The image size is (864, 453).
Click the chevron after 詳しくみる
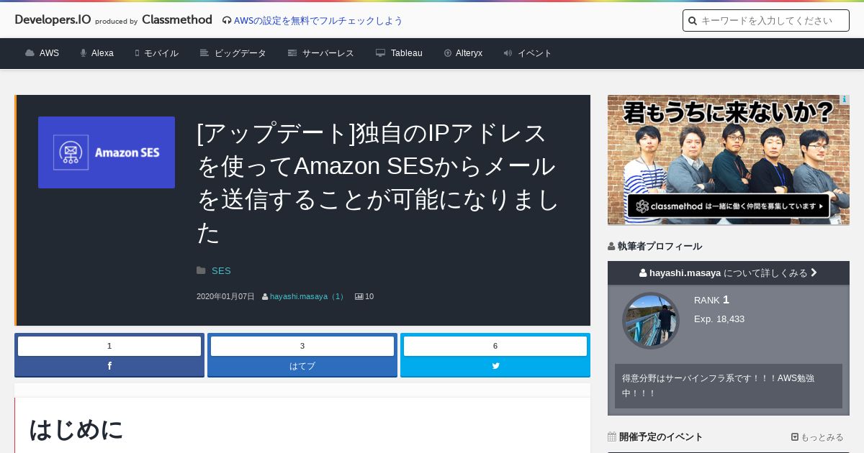[814, 273]
